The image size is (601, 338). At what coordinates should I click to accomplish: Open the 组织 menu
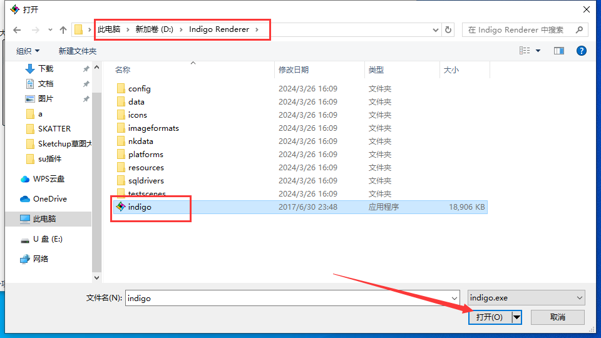[28, 51]
